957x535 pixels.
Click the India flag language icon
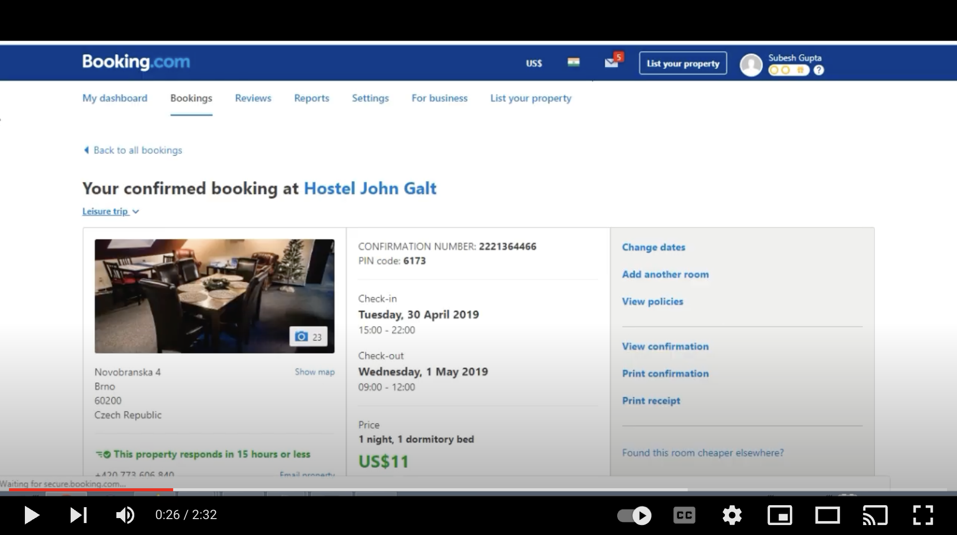pyautogui.click(x=574, y=63)
